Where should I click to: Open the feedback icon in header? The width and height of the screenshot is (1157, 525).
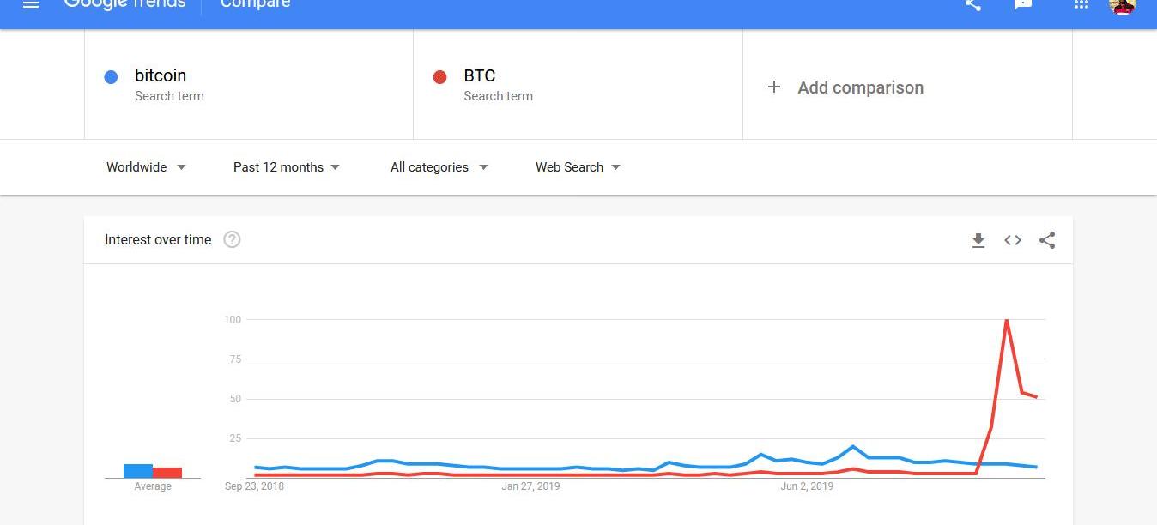[1023, 4]
